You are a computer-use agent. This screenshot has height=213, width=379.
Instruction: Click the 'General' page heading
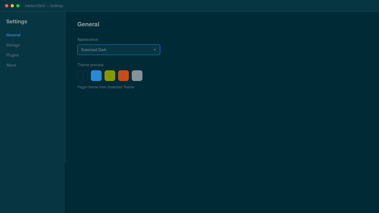(88, 24)
